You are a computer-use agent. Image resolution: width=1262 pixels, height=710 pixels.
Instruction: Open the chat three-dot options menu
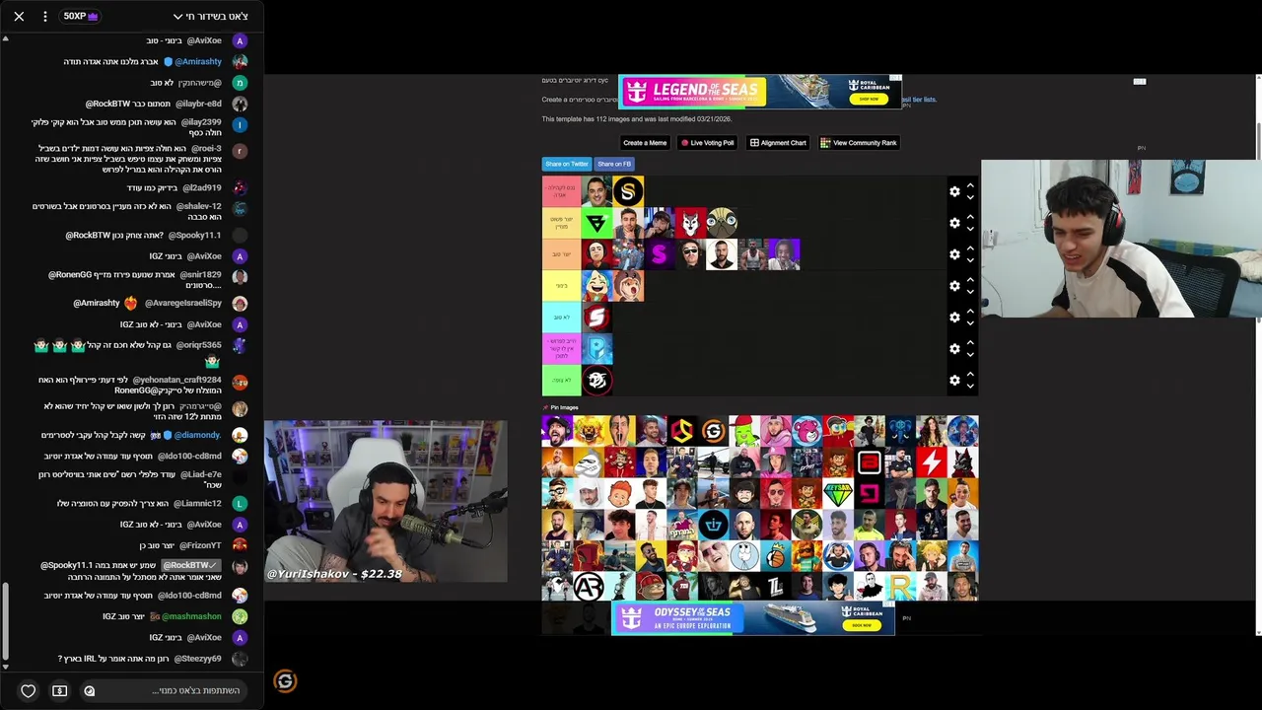[x=44, y=16]
